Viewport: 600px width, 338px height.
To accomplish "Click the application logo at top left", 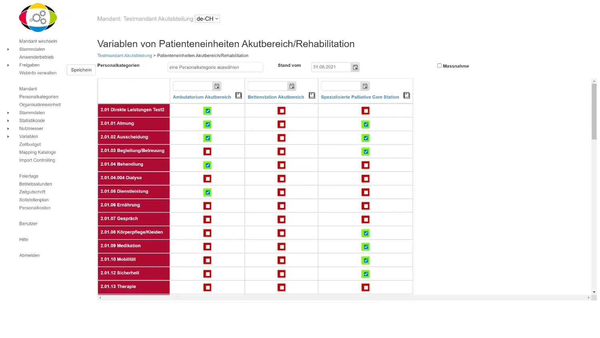I will click(x=38, y=18).
